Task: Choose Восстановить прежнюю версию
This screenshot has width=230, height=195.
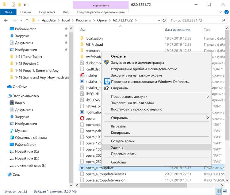Action: click(136, 109)
